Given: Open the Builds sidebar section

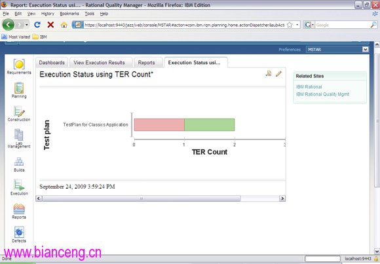Looking at the screenshot, I should pos(19,164).
